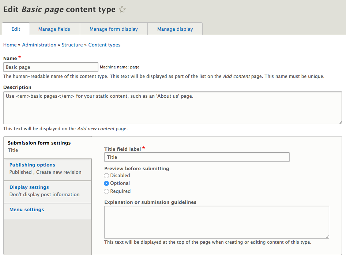The image size is (346, 258).
Task: Open the Structure breadcrumb link
Action: tap(72, 45)
